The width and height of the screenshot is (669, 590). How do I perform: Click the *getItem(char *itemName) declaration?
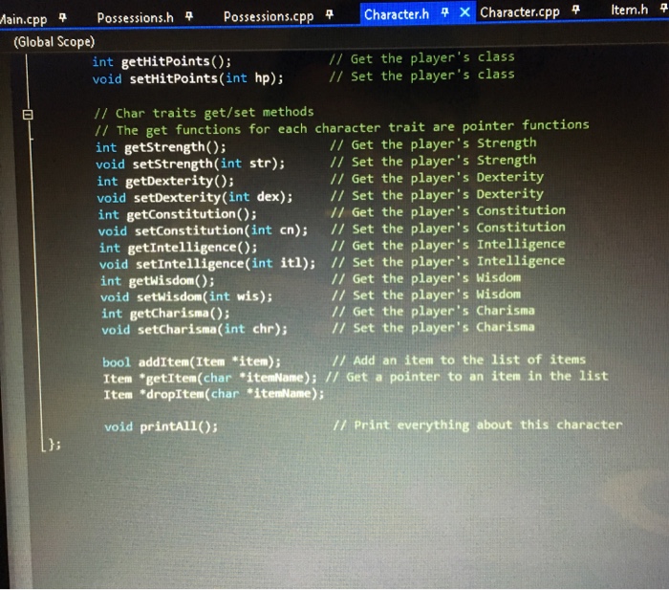[x=210, y=379]
